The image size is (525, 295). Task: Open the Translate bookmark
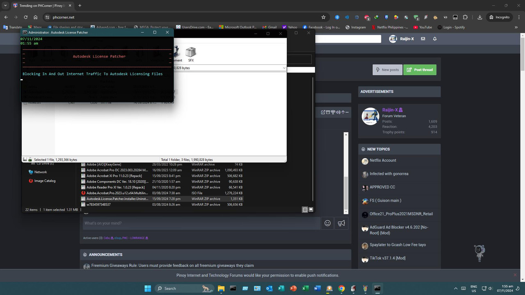tap(13, 27)
